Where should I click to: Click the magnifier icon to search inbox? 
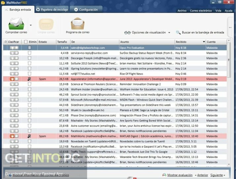pos(178,32)
